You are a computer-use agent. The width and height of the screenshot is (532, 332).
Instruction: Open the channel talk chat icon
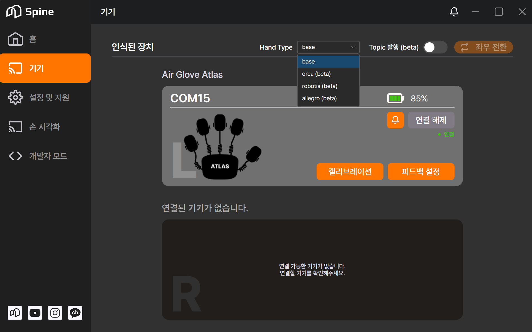click(75, 313)
